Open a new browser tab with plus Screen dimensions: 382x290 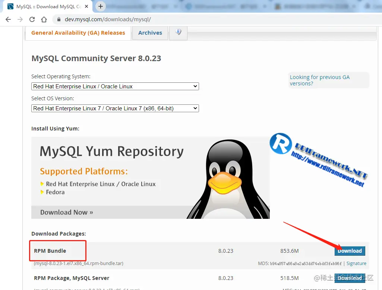101,6
